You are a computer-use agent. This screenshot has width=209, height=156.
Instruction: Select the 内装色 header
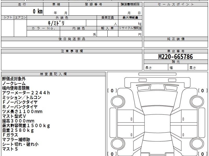(78, 28)
